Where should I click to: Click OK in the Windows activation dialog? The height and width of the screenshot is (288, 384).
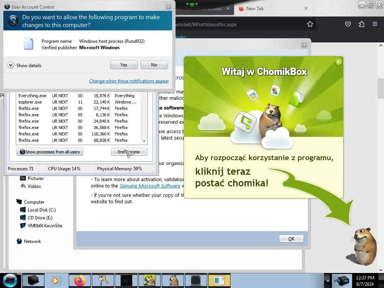click(291, 239)
